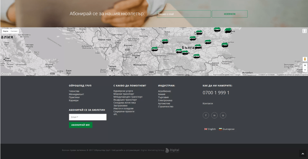Open the Морски транспорт link
Viewport: 308px width, 159px height.
click(124, 94)
